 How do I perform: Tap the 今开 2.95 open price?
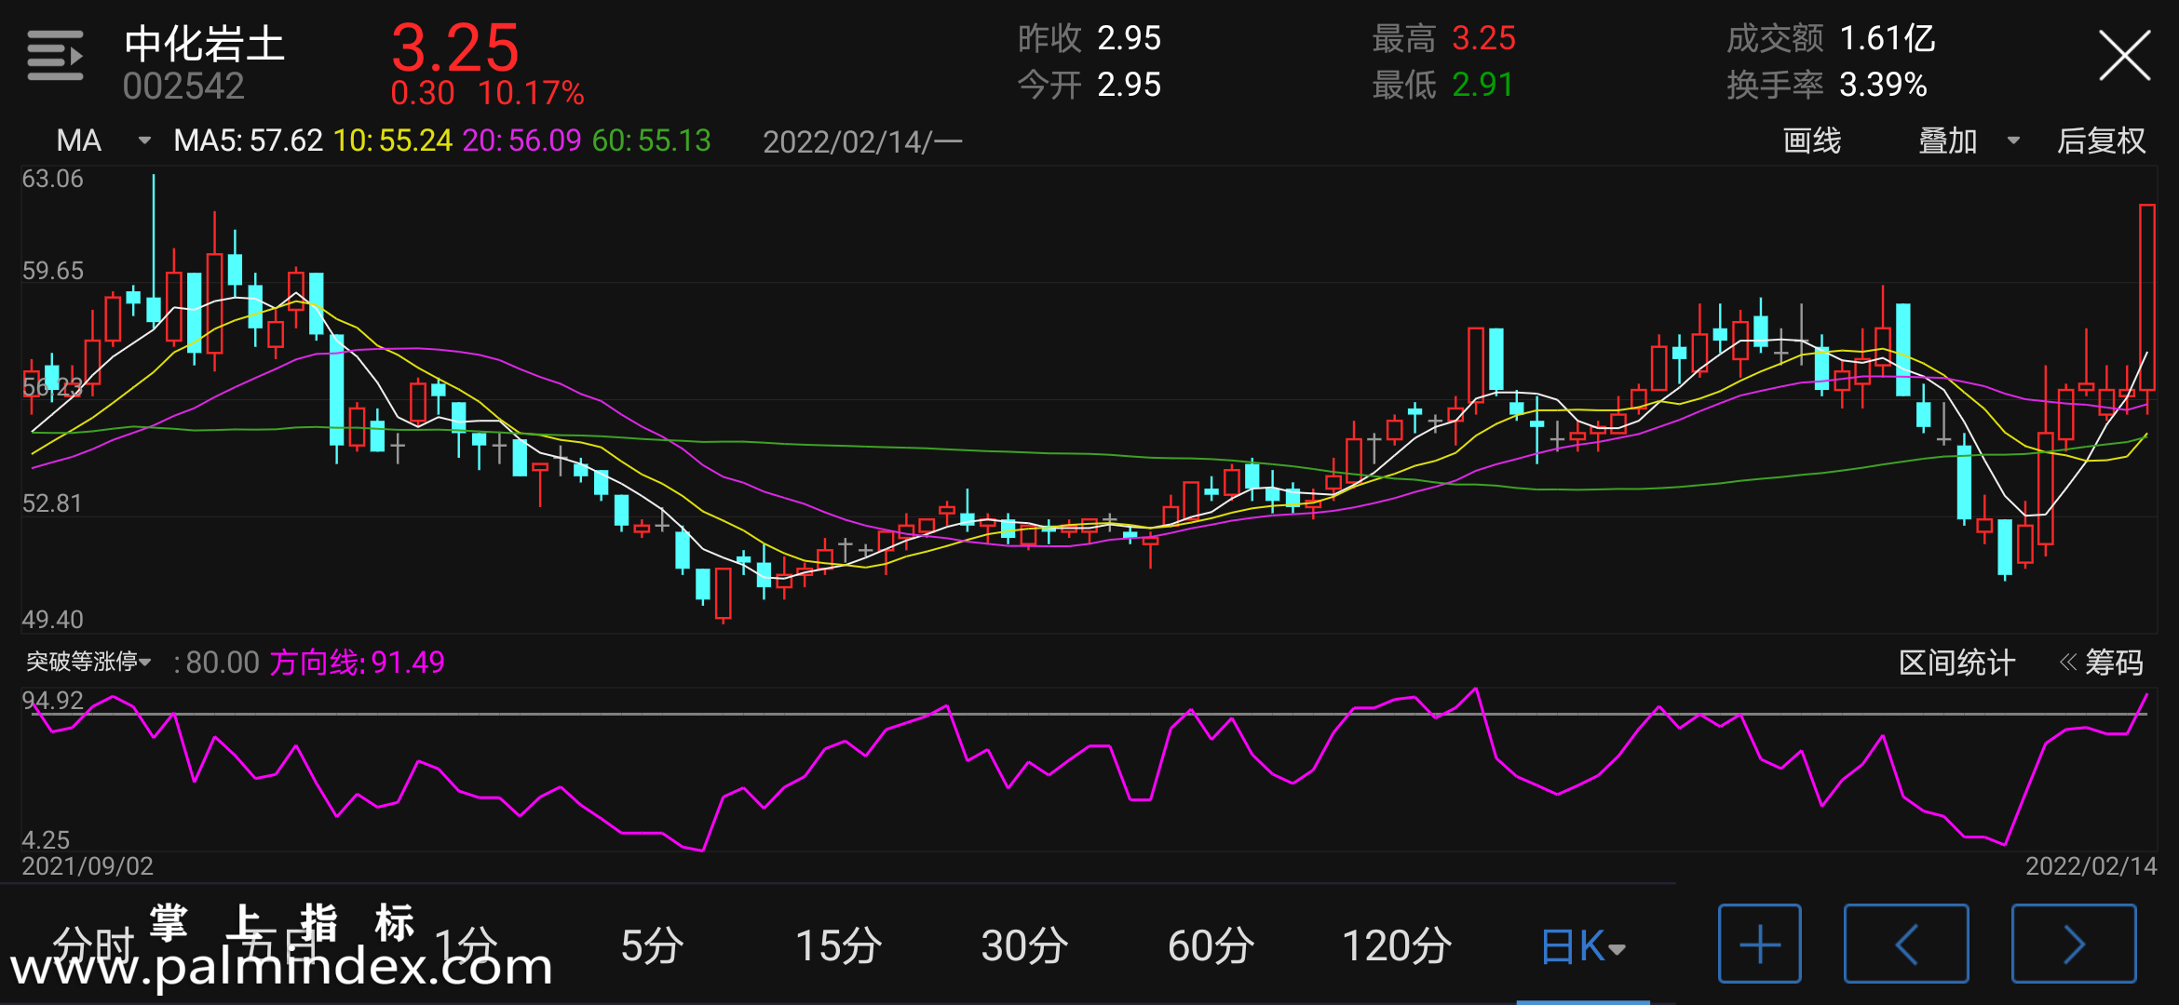tap(1089, 85)
